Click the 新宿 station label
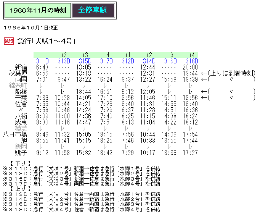Viewport: 263px width, 215px height. [21, 67]
